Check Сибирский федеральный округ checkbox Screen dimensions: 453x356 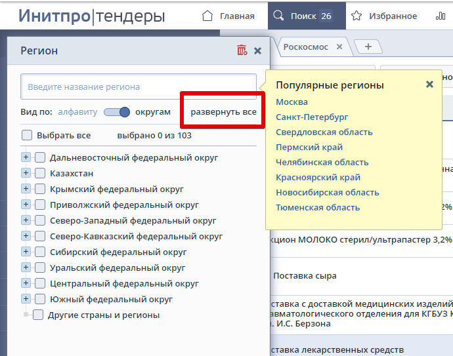[x=40, y=252]
